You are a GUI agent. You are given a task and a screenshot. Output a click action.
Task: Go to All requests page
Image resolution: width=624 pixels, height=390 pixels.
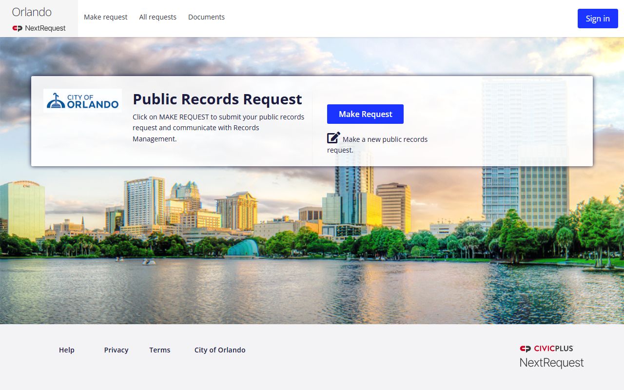point(157,17)
